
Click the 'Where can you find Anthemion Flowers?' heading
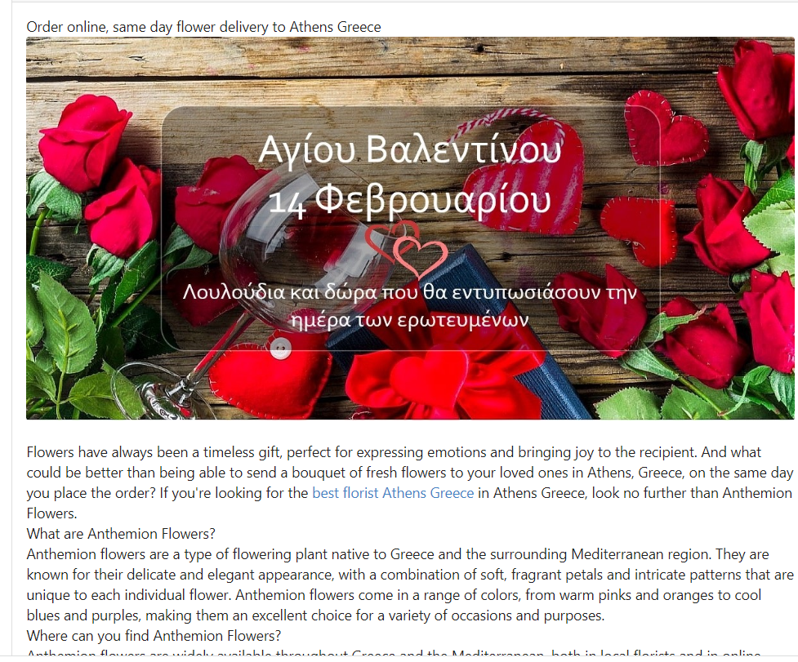(x=154, y=636)
